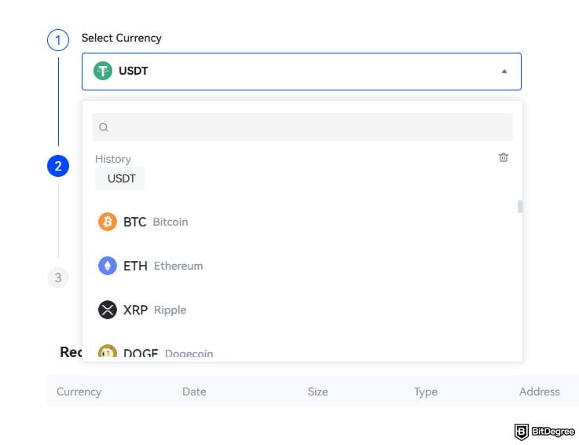
Task: Click the currency list scrollbar thumb
Action: pyautogui.click(x=520, y=207)
